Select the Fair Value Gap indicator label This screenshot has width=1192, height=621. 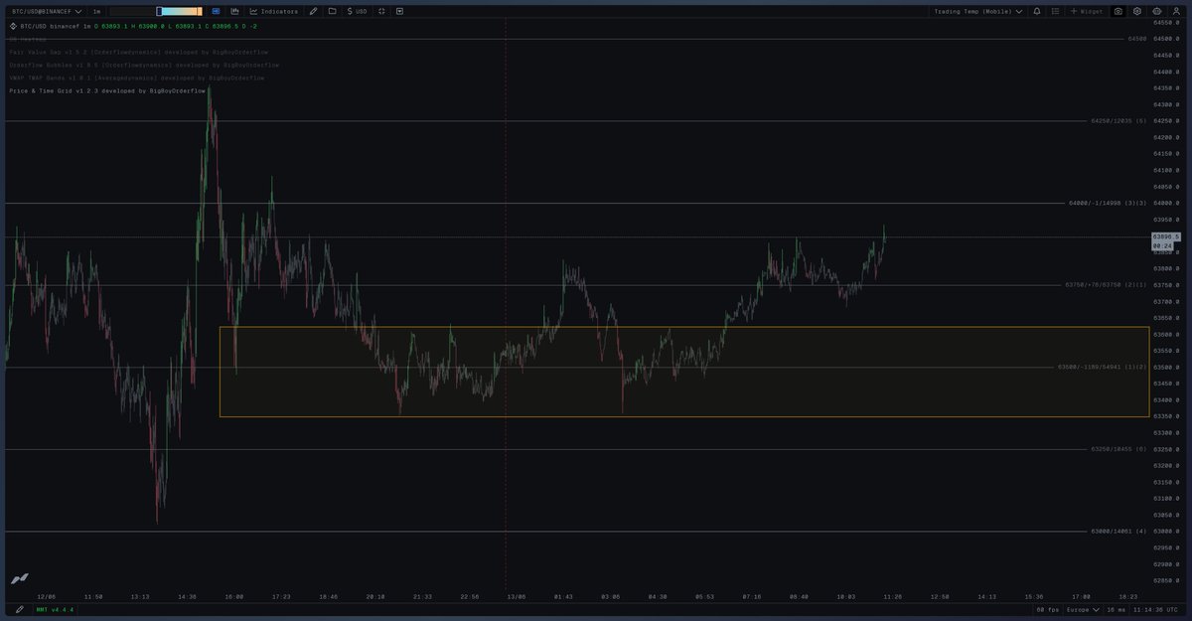click(137, 52)
